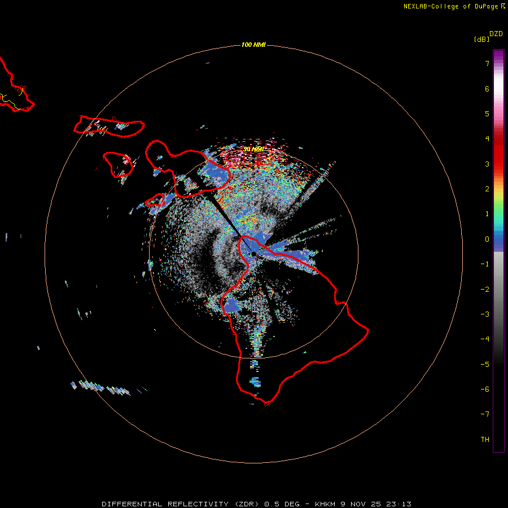Click the 0 dB tick label
The height and width of the screenshot is (508, 508).
pyautogui.click(x=487, y=239)
